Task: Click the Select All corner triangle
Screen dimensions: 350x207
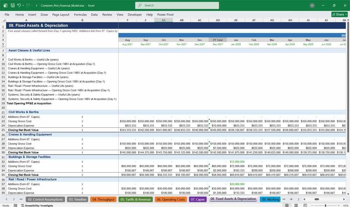Action: [4, 20]
